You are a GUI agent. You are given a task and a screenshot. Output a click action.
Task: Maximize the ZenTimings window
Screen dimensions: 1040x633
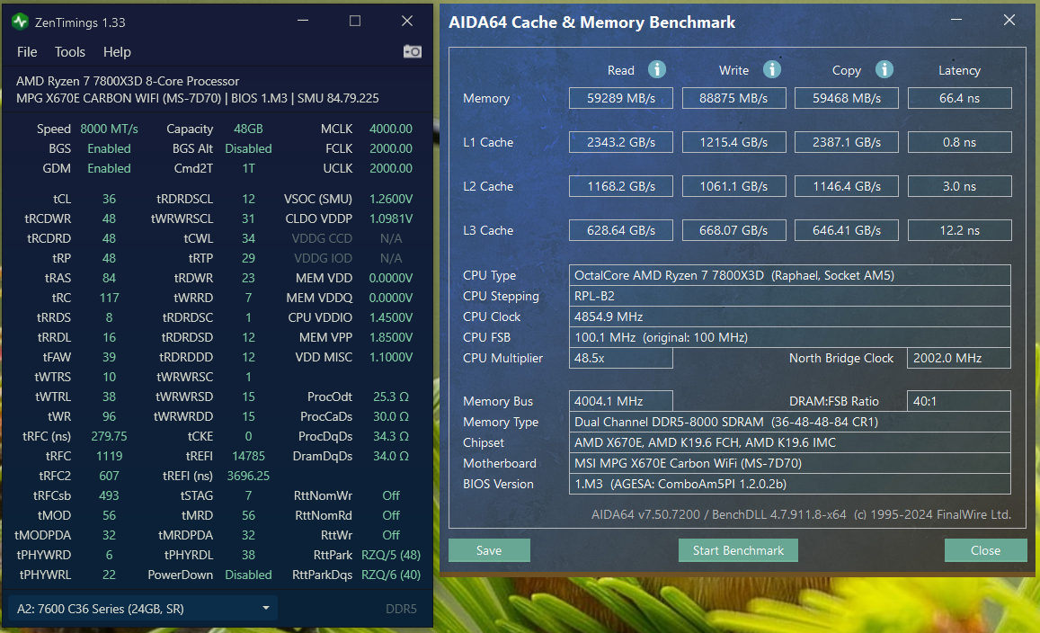[x=355, y=22]
